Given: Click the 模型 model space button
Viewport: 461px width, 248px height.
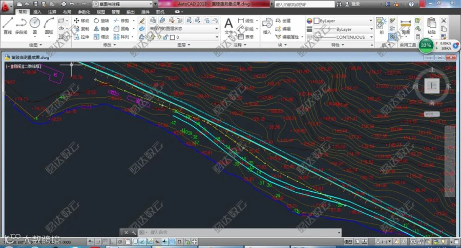Looking at the screenshot, I should click(x=348, y=242).
